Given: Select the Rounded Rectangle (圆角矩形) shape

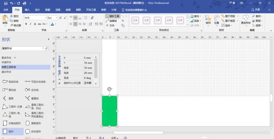Looking at the screenshot, I should pyautogui.click(x=28, y=123).
